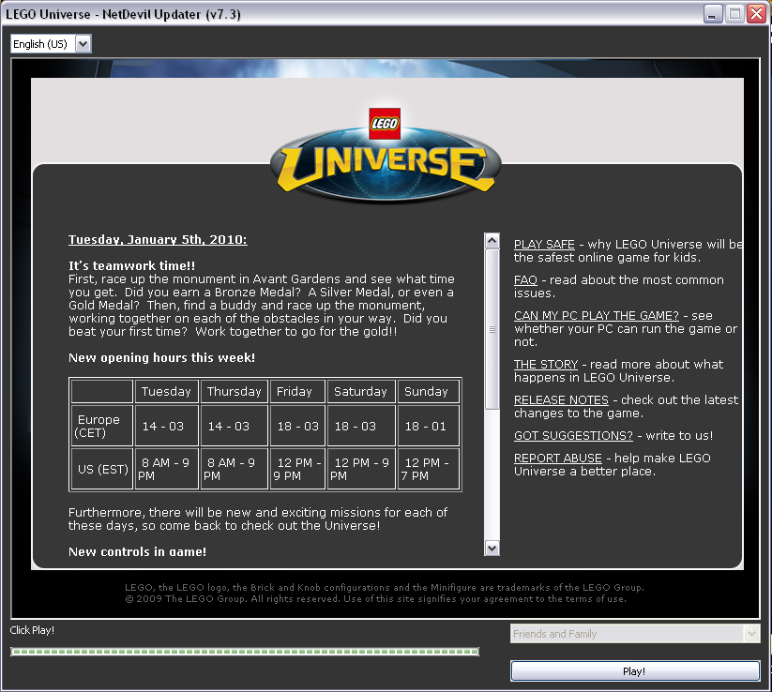This screenshot has width=772, height=692.
Task: Maximize the NetDevil Updater window
Action: [x=734, y=14]
